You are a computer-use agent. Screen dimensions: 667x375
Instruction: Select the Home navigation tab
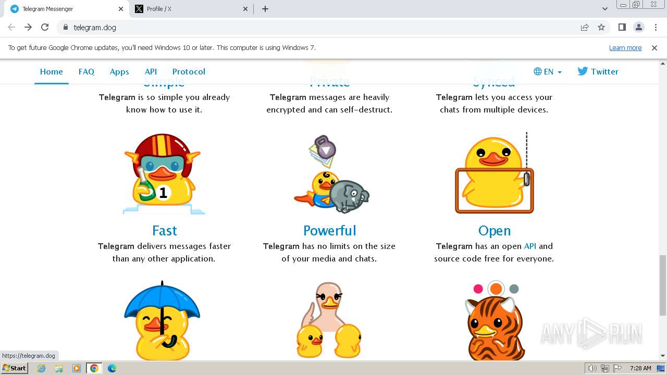[52, 72]
